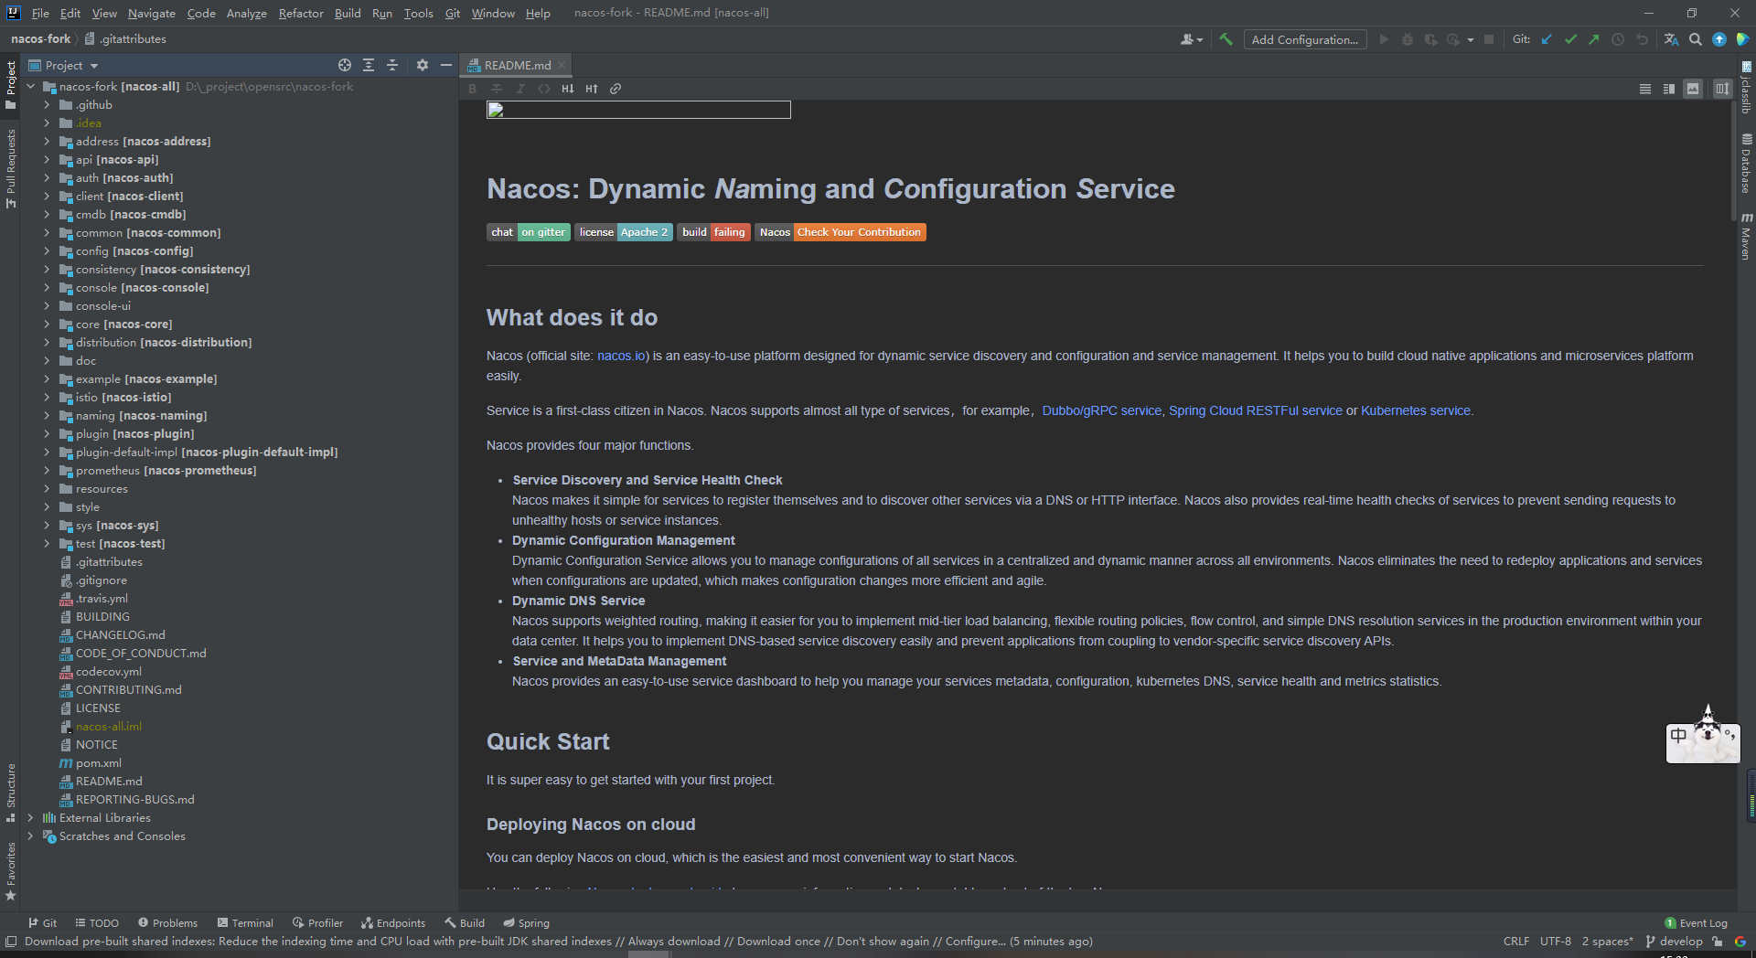Open the Refactor menu
This screenshot has height=958, width=1756.
301,13
